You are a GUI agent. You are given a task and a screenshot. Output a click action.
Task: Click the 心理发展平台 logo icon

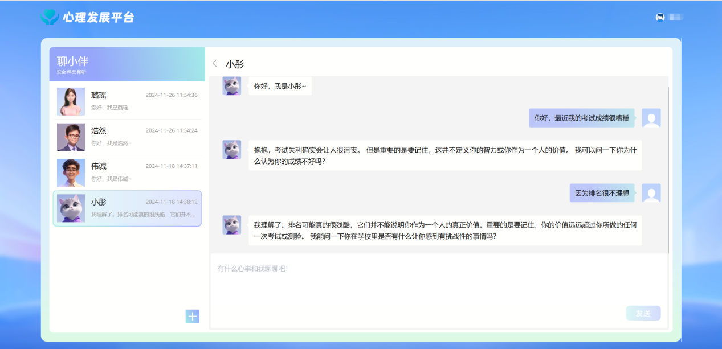[50, 17]
